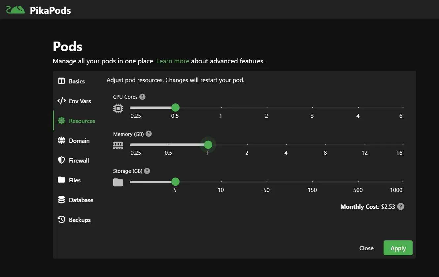Show the Database tab
Image resolution: width=439 pixels, height=277 pixels.
coord(81,200)
